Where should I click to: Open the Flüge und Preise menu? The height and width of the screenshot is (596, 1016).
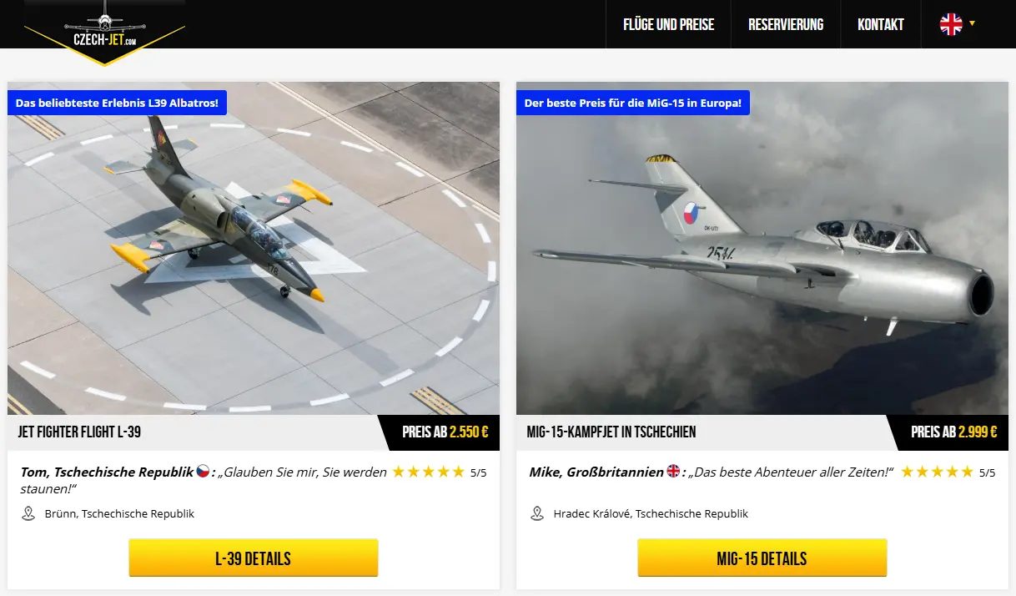(x=668, y=24)
